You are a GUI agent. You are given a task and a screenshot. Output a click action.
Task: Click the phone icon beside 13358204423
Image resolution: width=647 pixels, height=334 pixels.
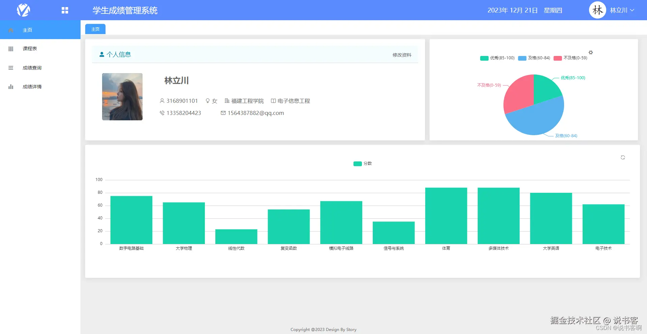[x=162, y=113]
